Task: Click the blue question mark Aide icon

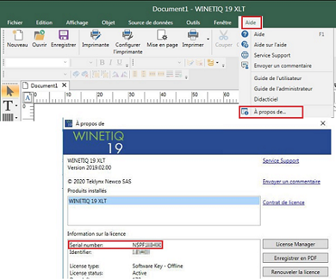Action: click(x=245, y=34)
